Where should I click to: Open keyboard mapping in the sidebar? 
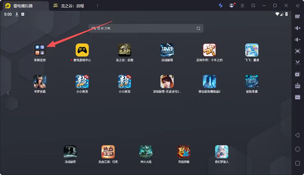click(297, 17)
